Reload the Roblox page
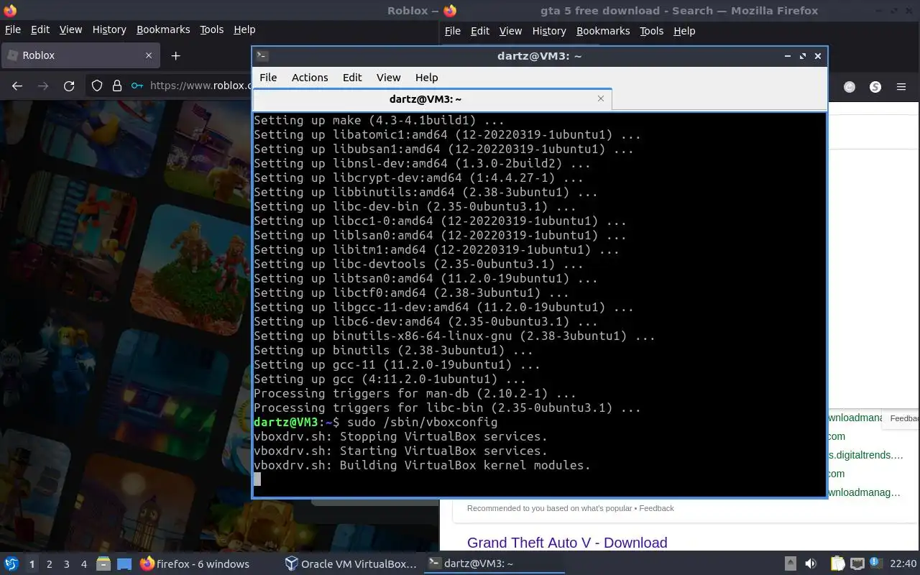Screen dimensions: 920x575 click(69, 86)
